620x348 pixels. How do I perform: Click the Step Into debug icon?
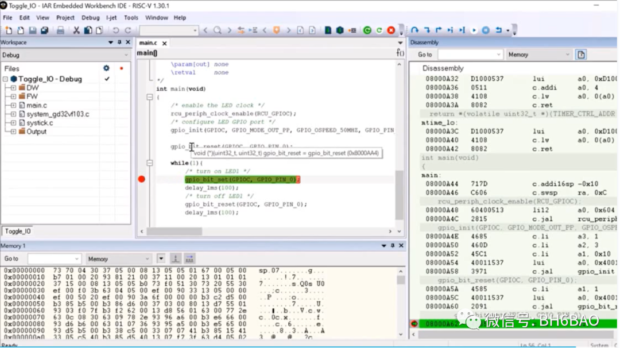(x=427, y=30)
